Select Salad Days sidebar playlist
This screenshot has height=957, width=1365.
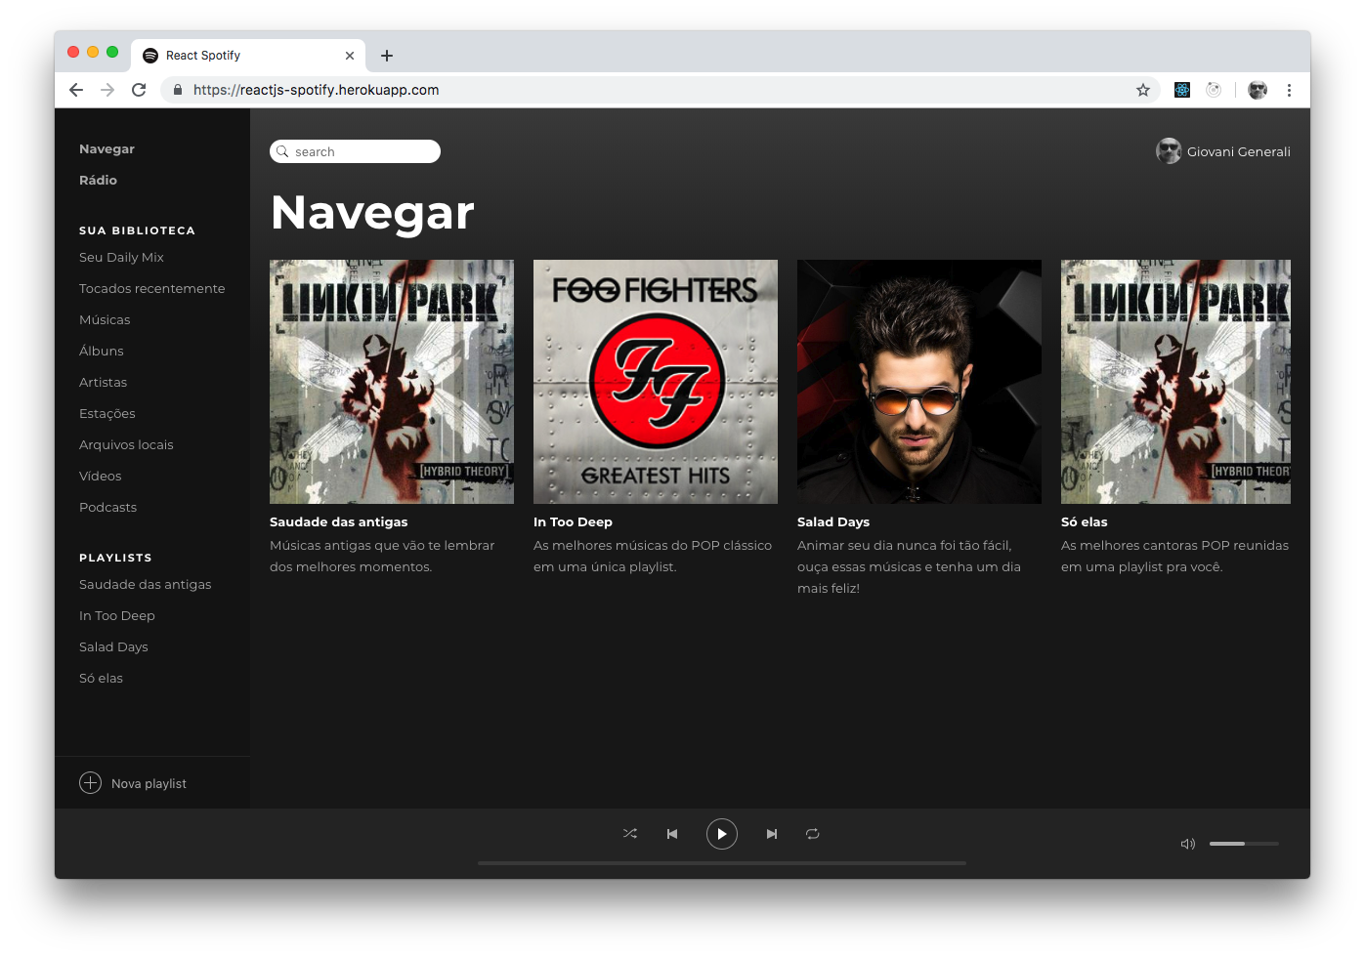tap(113, 647)
